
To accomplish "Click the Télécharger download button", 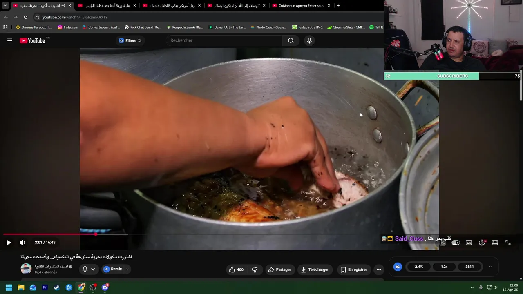I will pos(315,269).
